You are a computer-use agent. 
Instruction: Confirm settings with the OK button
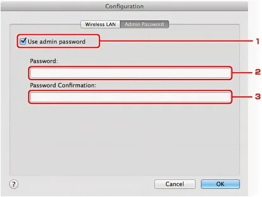[220, 184]
